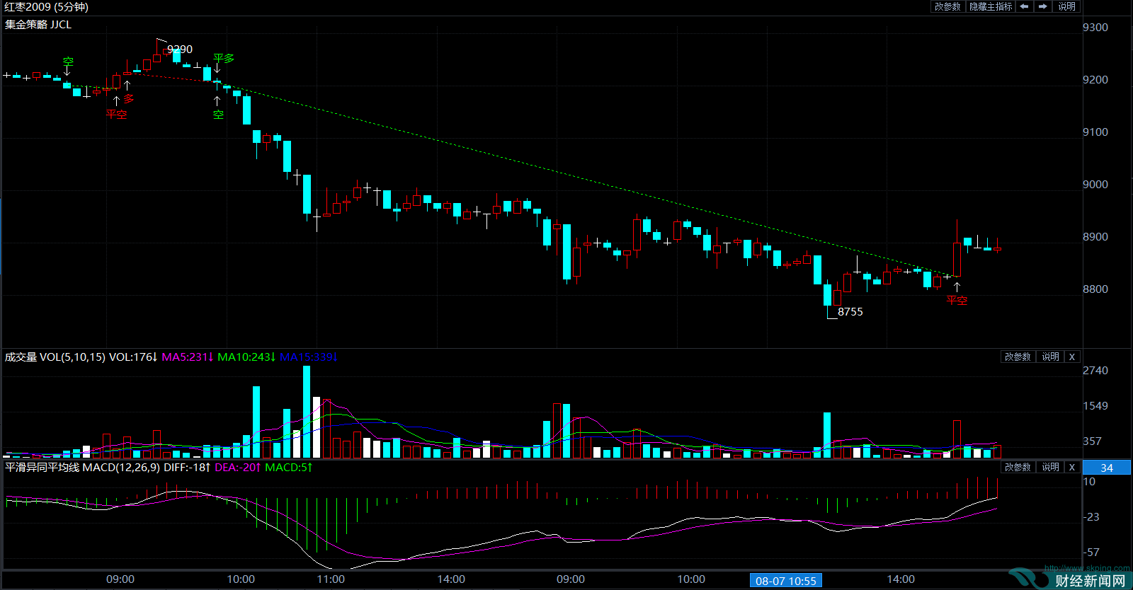Click the 成交量 VOL(5,10,15) label
Screen dimensions: 1133x590
55,357
